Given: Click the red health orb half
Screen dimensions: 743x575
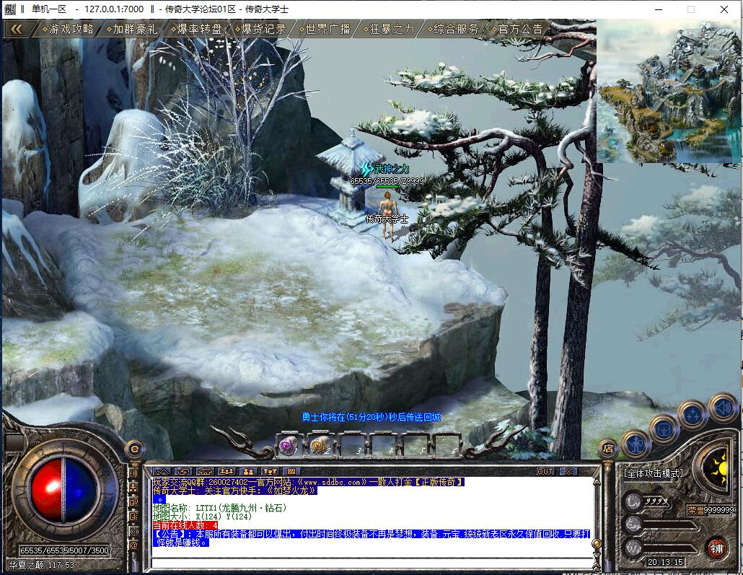Looking at the screenshot, I should click(x=46, y=491).
